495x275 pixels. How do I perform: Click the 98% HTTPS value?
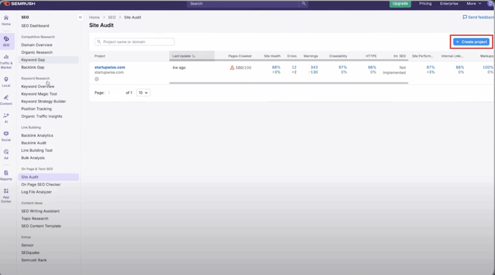pos(372,67)
